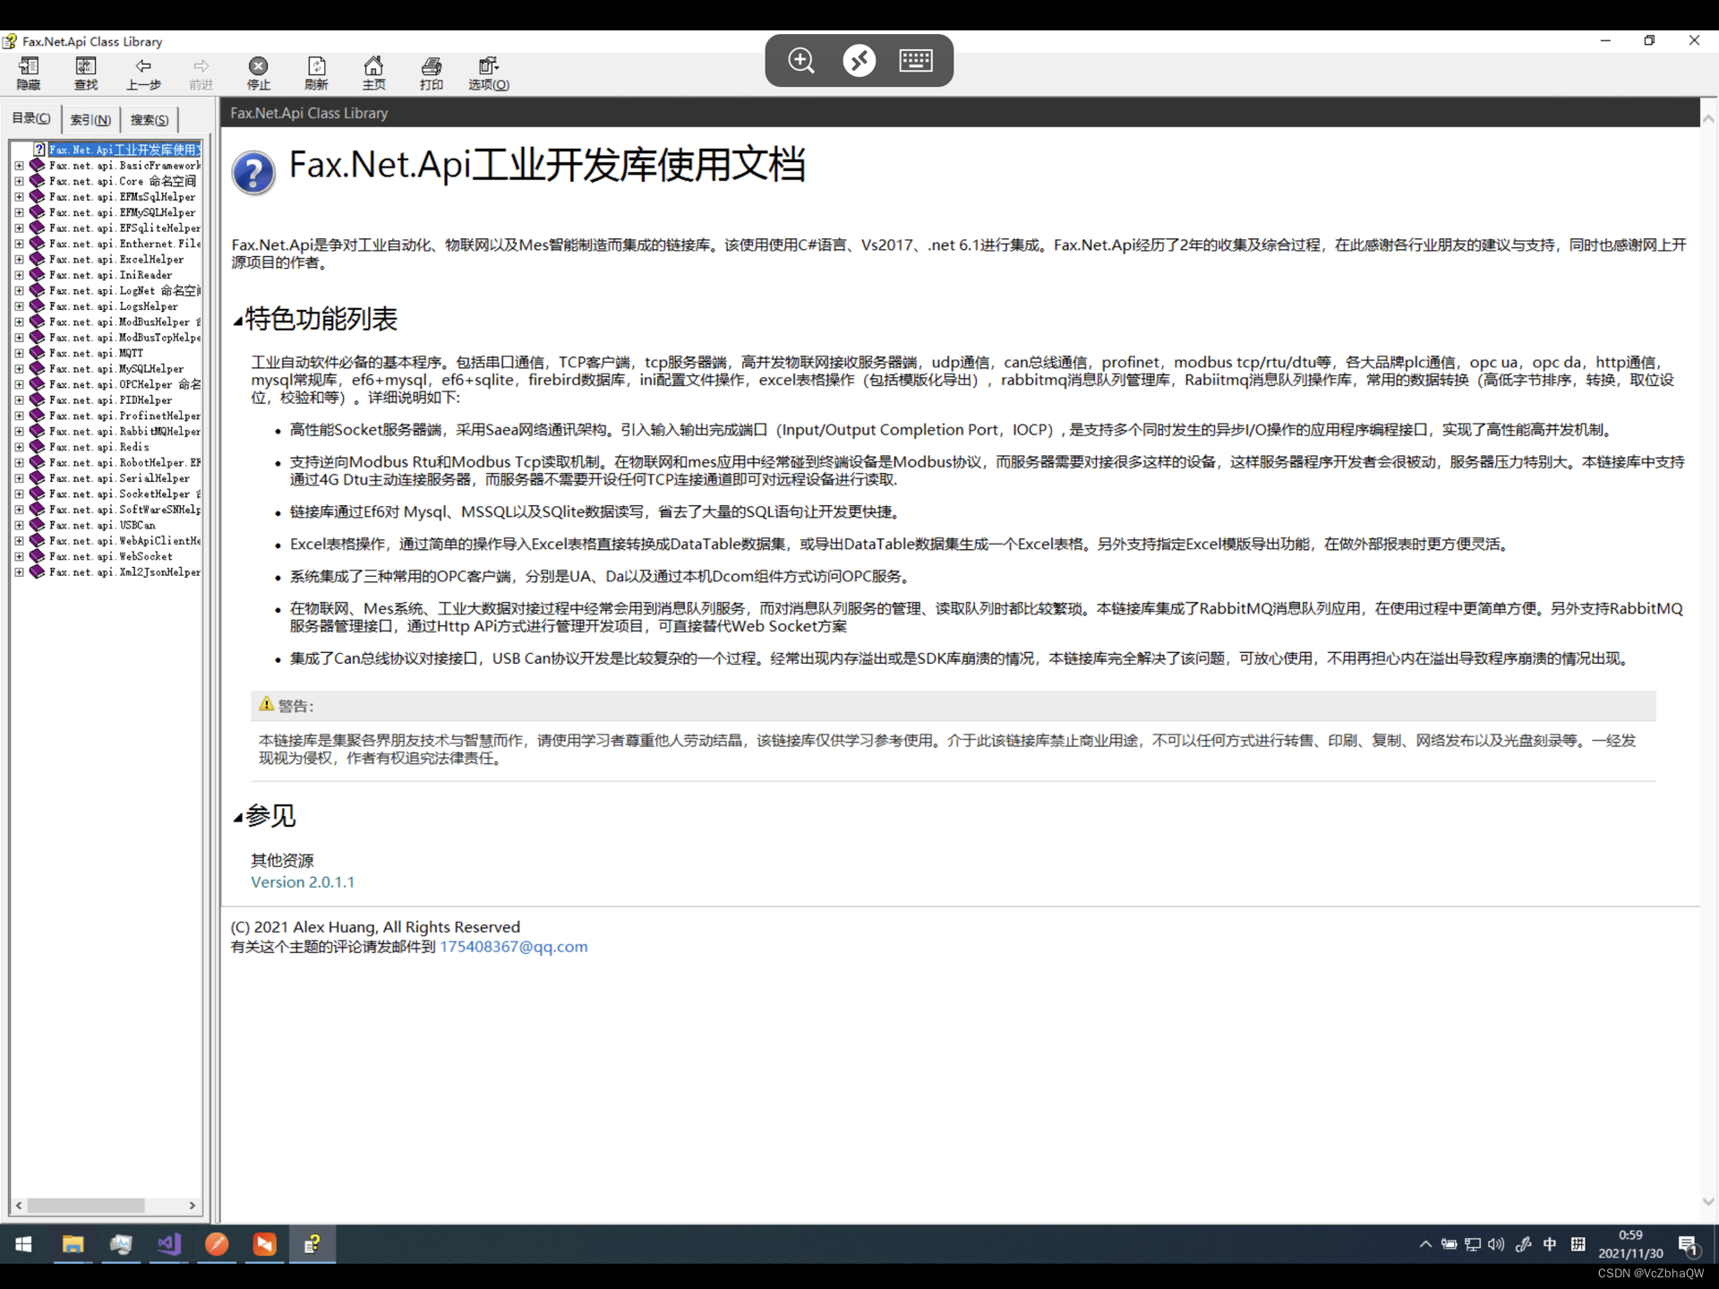Image resolution: width=1719 pixels, height=1289 pixels.
Task: Expand the Fax.net.api.WebSocket tree node
Action: click(19, 556)
